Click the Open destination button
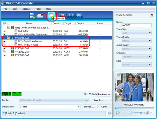The height and width of the screenshot is (119, 157). click(104, 106)
